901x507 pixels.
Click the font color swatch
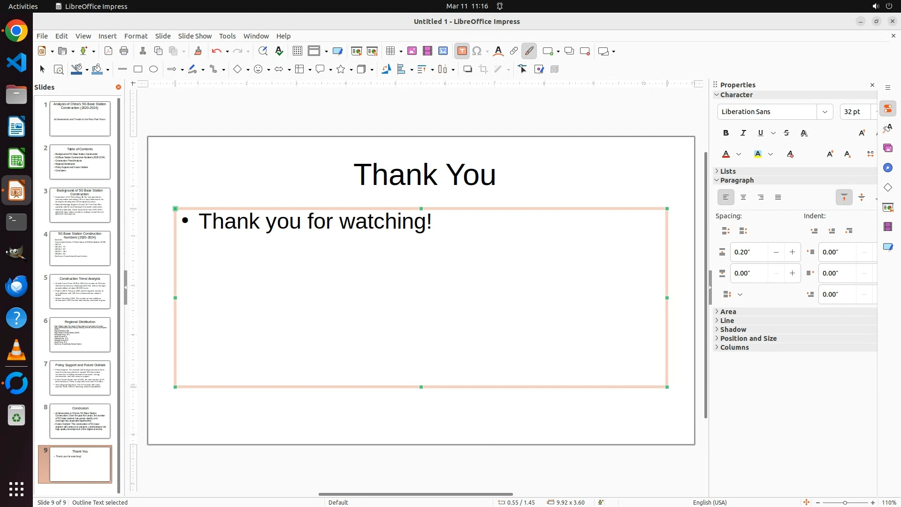point(726,154)
